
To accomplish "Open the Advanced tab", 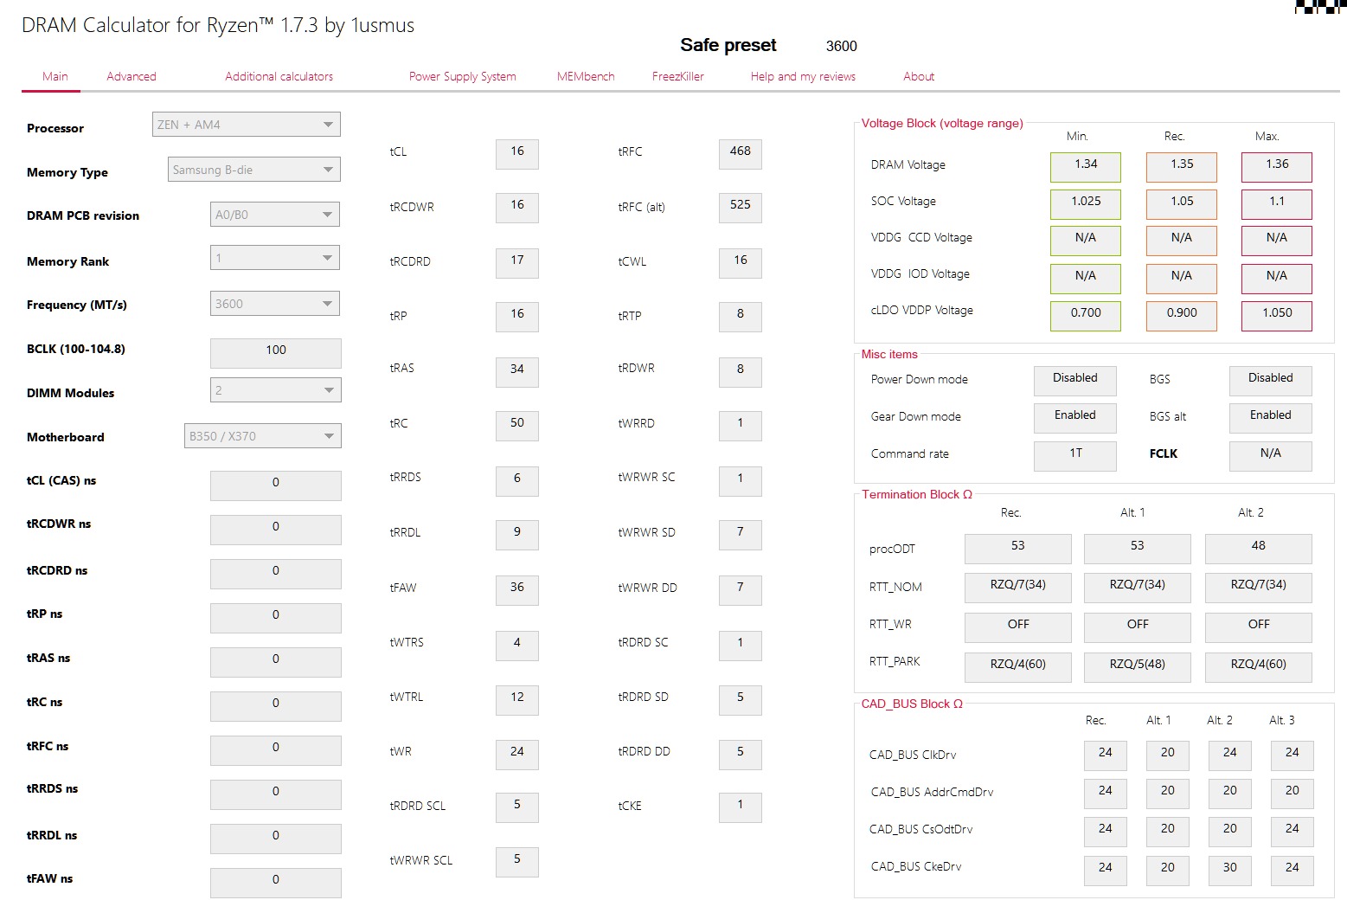I will pyautogui.click(x=131, y=76).
